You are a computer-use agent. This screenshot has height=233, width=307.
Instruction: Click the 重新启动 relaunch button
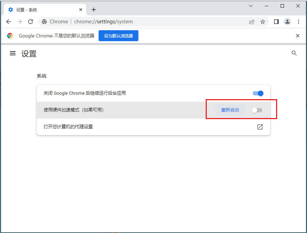[x=230, y=110]
